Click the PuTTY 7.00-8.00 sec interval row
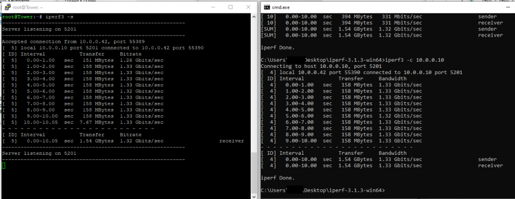The height and width of the screenshot is (199, 515). click(83, 104)
